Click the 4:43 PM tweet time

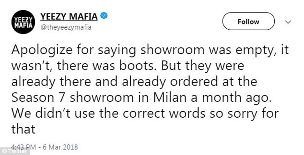click(x=25, y=147)
